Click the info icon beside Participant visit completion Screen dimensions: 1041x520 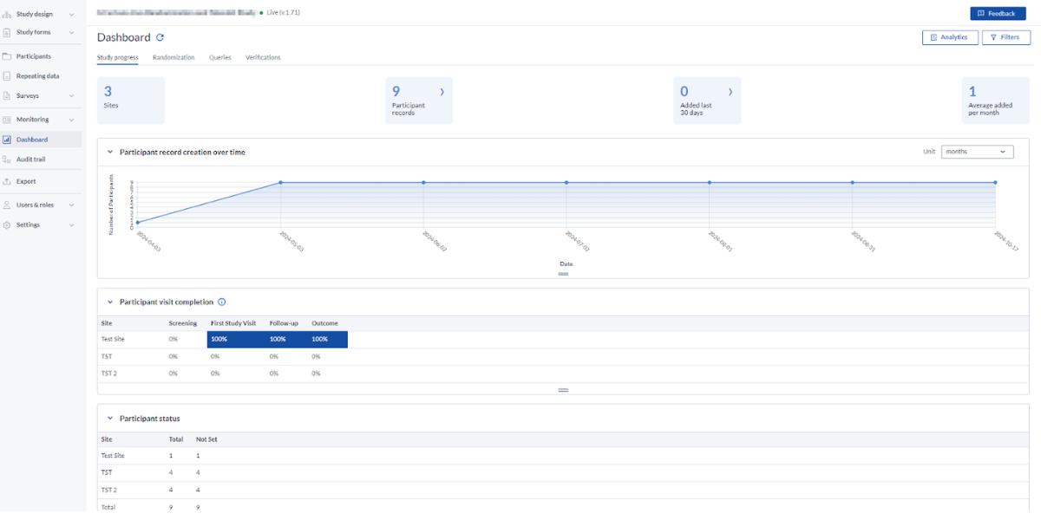pos(222,302)
